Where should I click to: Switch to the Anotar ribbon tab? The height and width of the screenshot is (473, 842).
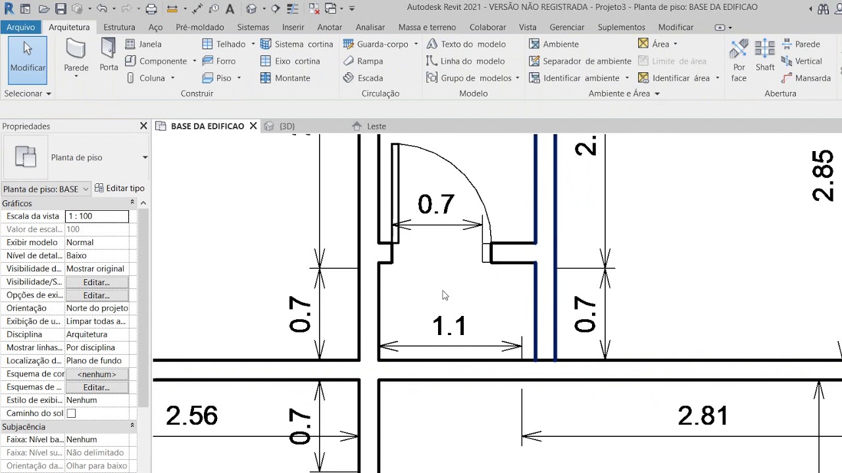point(330,27)
